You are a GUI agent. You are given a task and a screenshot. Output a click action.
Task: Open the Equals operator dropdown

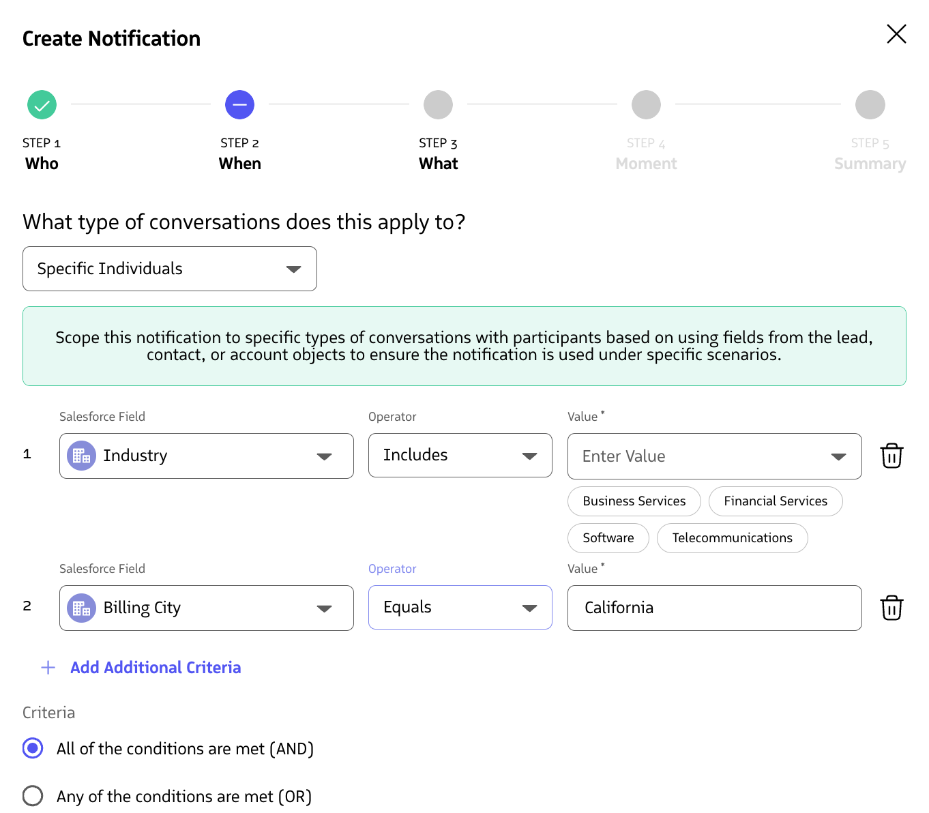click(460, 608)
